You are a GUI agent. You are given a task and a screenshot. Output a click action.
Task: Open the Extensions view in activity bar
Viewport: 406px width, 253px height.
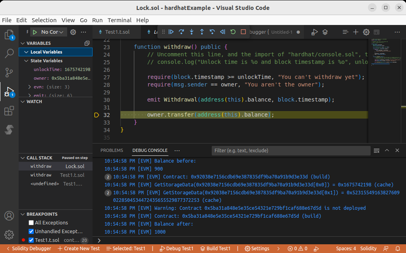click(x=9, y=111)
